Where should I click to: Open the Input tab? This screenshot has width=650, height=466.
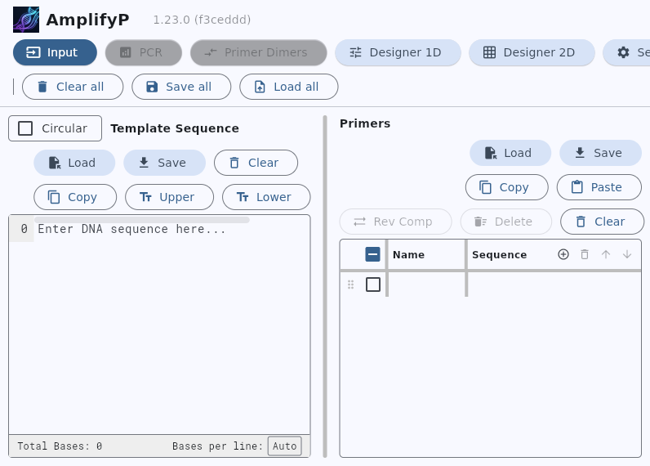[56, 52]
